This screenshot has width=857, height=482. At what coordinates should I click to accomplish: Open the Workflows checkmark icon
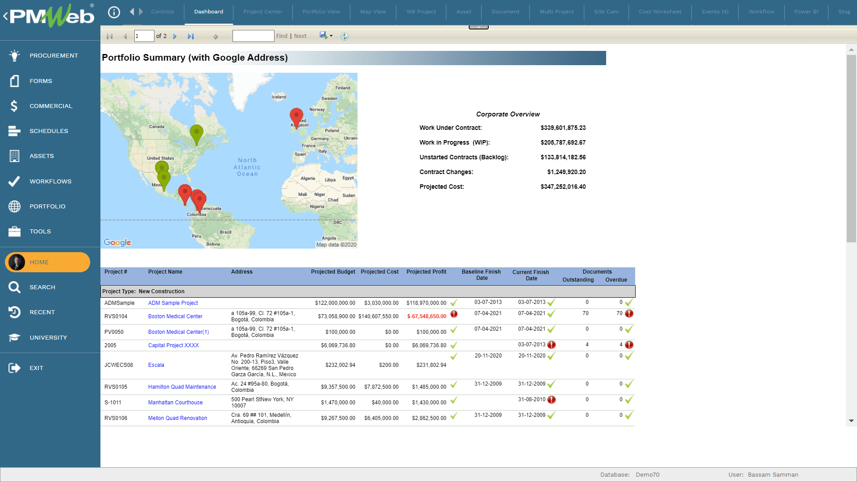[x=14, y=181]
